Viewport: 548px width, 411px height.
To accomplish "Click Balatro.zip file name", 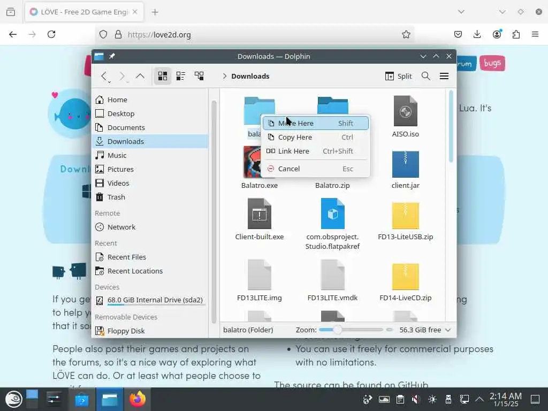I will pyautogui.click(x=332, y=185).
